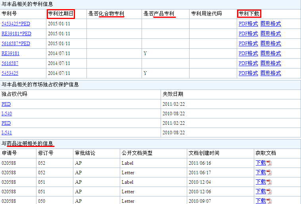Click 下载 for Letter dated 2010/09/07
This screenshot has height=204, width=301.
click(x=261, y=201)
